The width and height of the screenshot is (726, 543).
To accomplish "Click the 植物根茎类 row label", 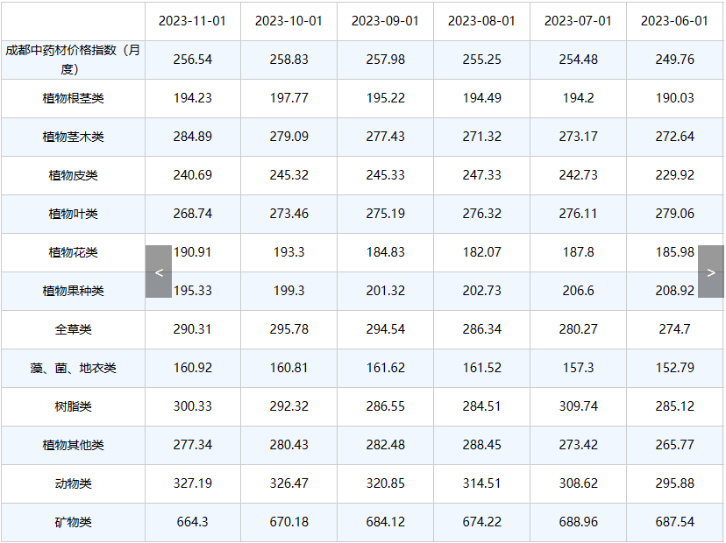I will 73,98.
